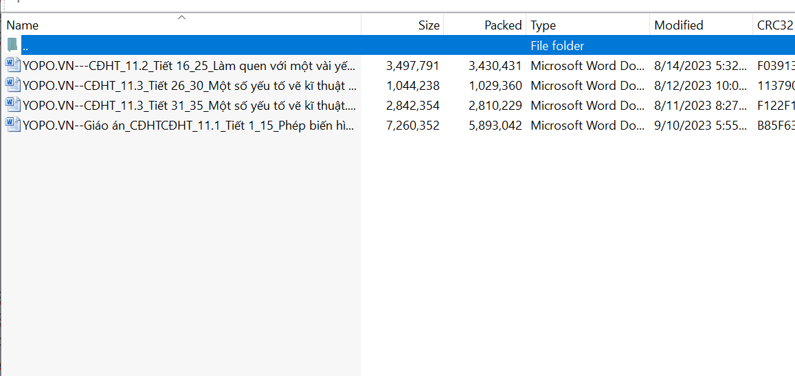795x376 pixels.
Task: Sort files by Name column header
Action: pyautogui.click(x=23, y=25)
